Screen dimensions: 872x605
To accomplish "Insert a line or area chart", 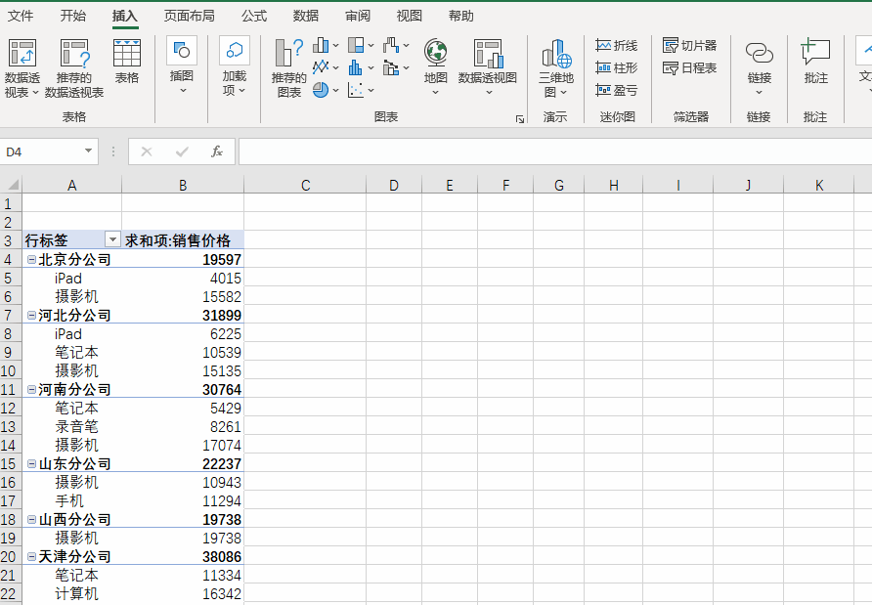I will click(321, 67).
